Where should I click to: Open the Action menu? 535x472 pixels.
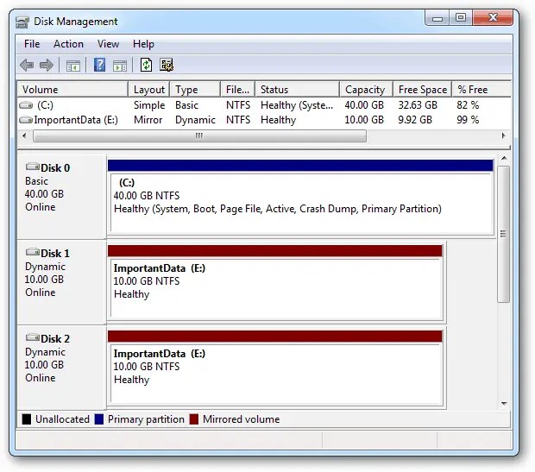click(x=68, y=44)
